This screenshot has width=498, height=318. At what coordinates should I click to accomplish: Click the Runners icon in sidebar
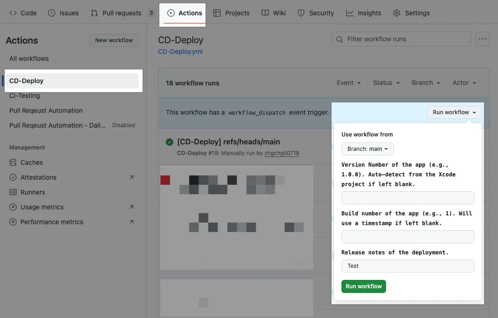click(x=13, y=192)
